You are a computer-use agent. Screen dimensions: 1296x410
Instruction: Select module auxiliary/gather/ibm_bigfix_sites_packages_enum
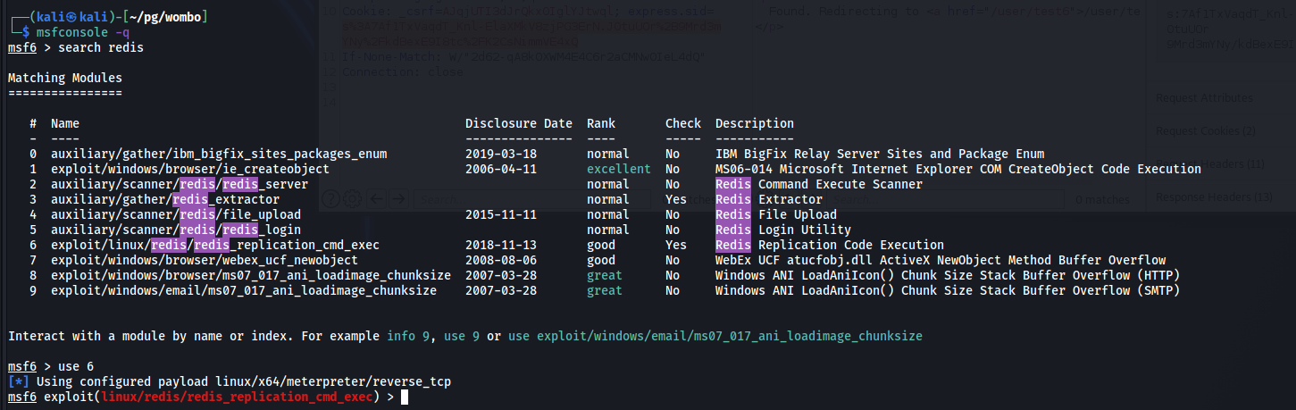coord(219,154)
